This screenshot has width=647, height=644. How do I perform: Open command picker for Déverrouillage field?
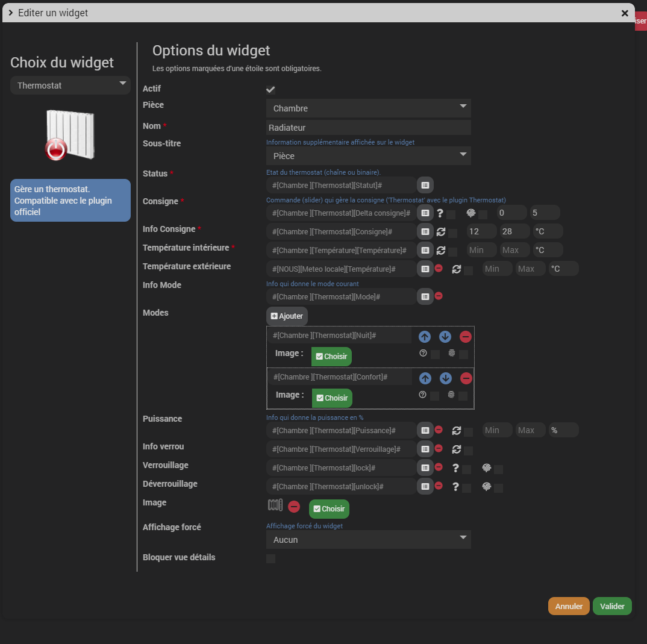425,486
